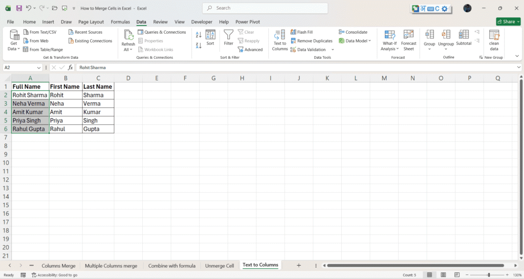The width and height of the screenshot is (524, 279).
Task: Apply Flash Fill
Action: [301, 32]
